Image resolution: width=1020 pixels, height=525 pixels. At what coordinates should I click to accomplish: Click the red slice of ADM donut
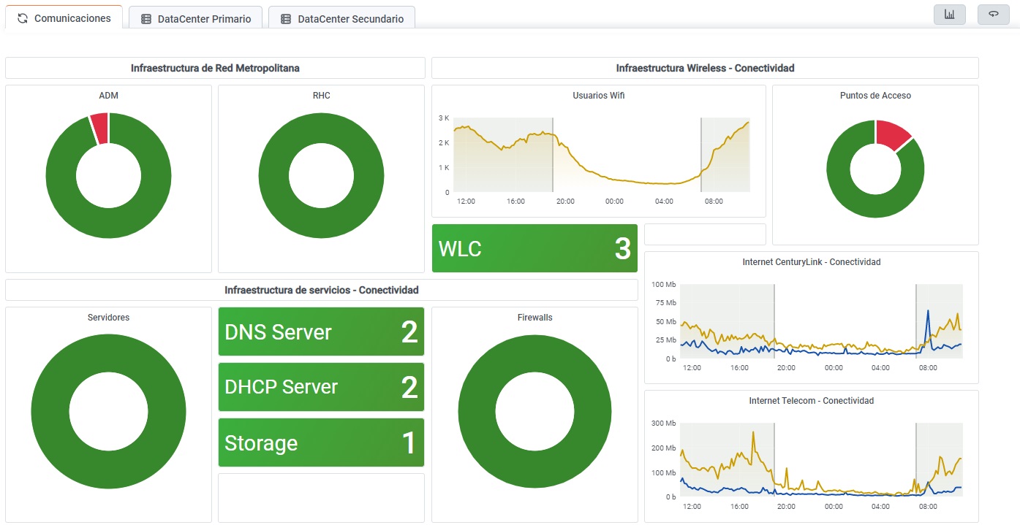click(99, 128)
